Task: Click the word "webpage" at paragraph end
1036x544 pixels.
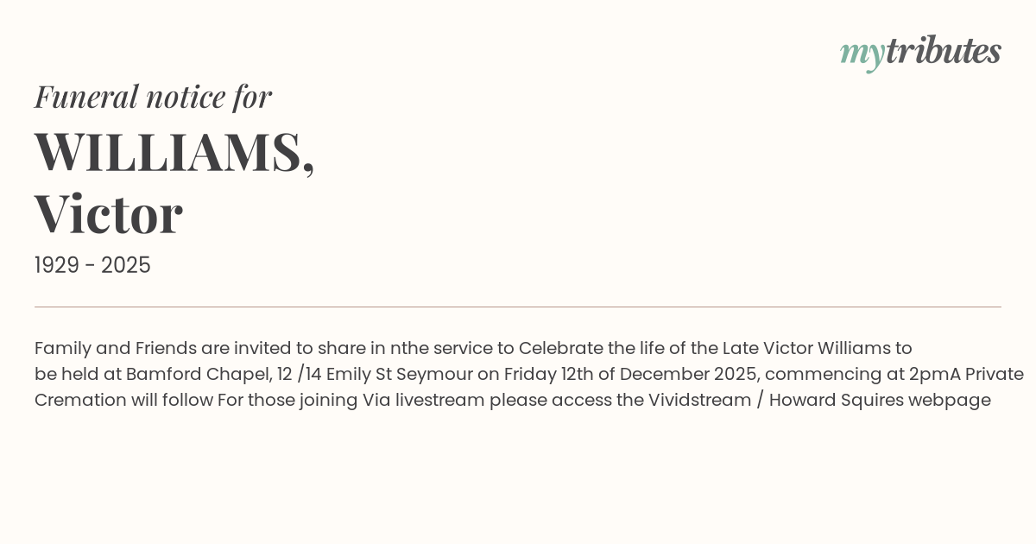Action: 949,401
